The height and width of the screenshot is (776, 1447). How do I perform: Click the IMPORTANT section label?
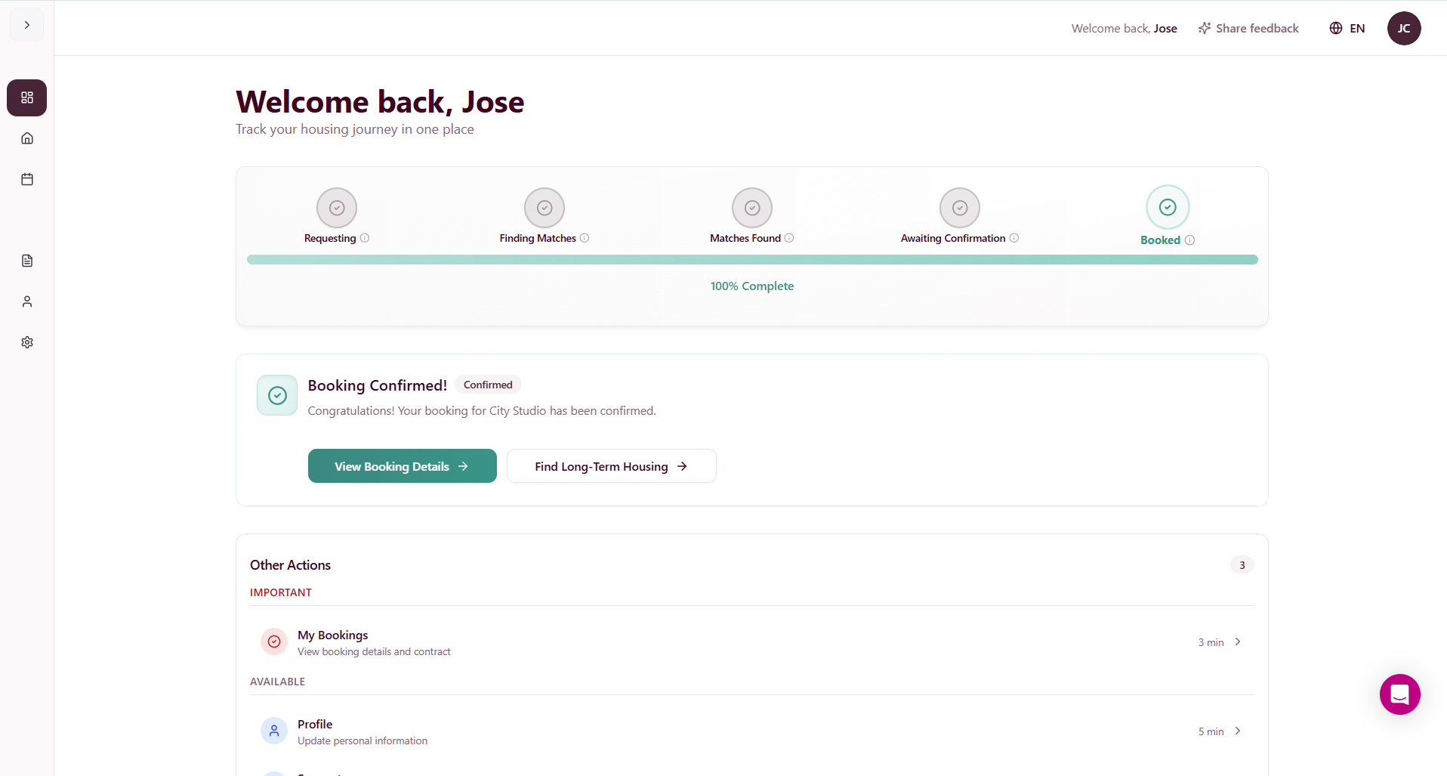(281, 592)
